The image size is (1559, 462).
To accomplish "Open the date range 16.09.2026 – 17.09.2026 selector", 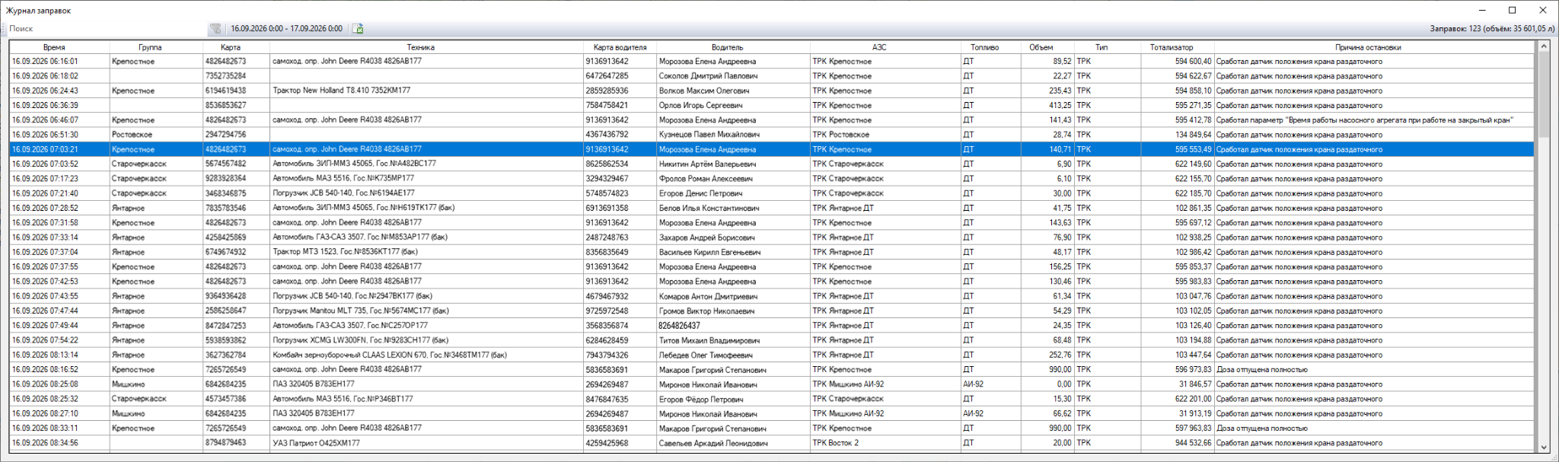I will click(x=286, y=29).
